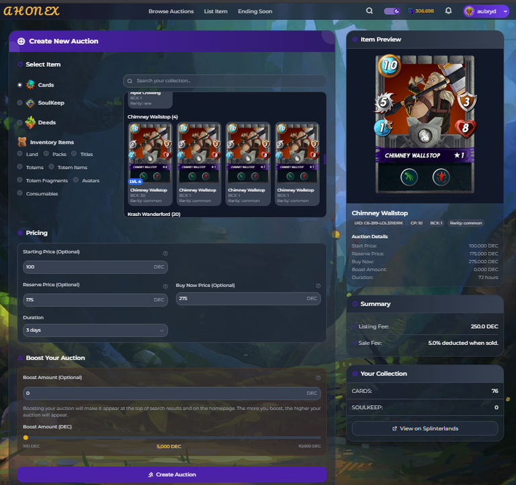
Task: Show Buy Now Price help tooltip
Action: 318,286
